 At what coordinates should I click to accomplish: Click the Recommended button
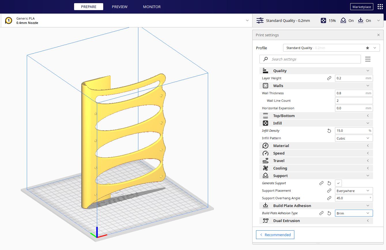pyautogui.click(x=275, y=235)
